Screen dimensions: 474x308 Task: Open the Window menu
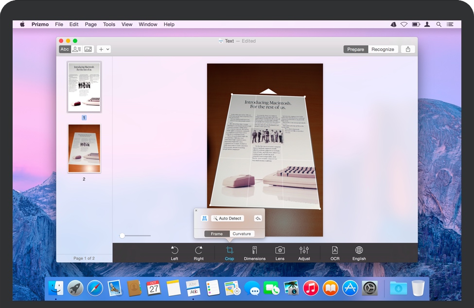click(148, 24)
